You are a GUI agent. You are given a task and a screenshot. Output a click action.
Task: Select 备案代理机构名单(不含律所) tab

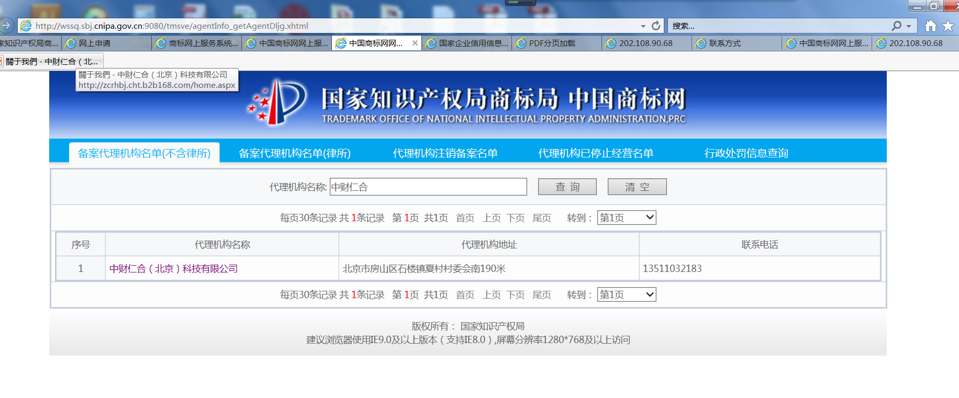pos(144,153)
